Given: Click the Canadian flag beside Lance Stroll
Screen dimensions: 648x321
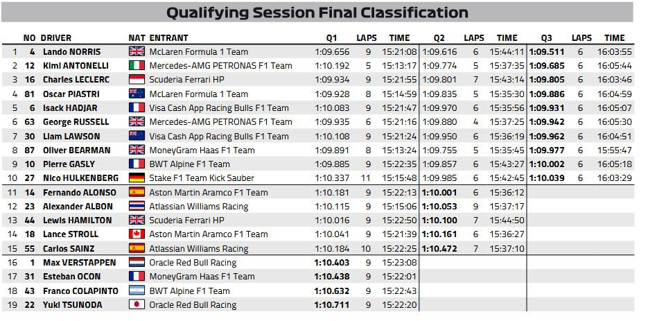Looking at the screenshot, I should click(136, 234).
